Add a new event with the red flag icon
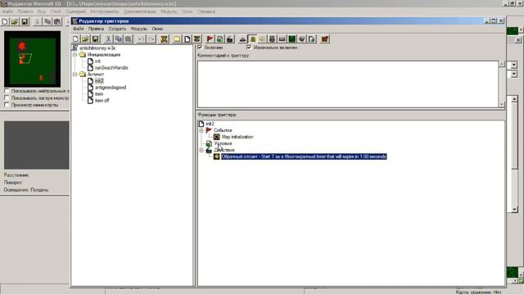The width and height of the screenshot is (524, 295). [210, 39]
